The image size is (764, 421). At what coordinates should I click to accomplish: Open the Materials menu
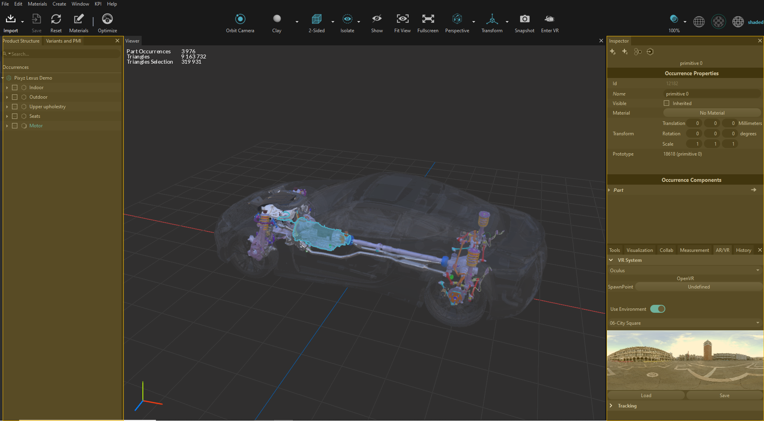click(37, 4)
